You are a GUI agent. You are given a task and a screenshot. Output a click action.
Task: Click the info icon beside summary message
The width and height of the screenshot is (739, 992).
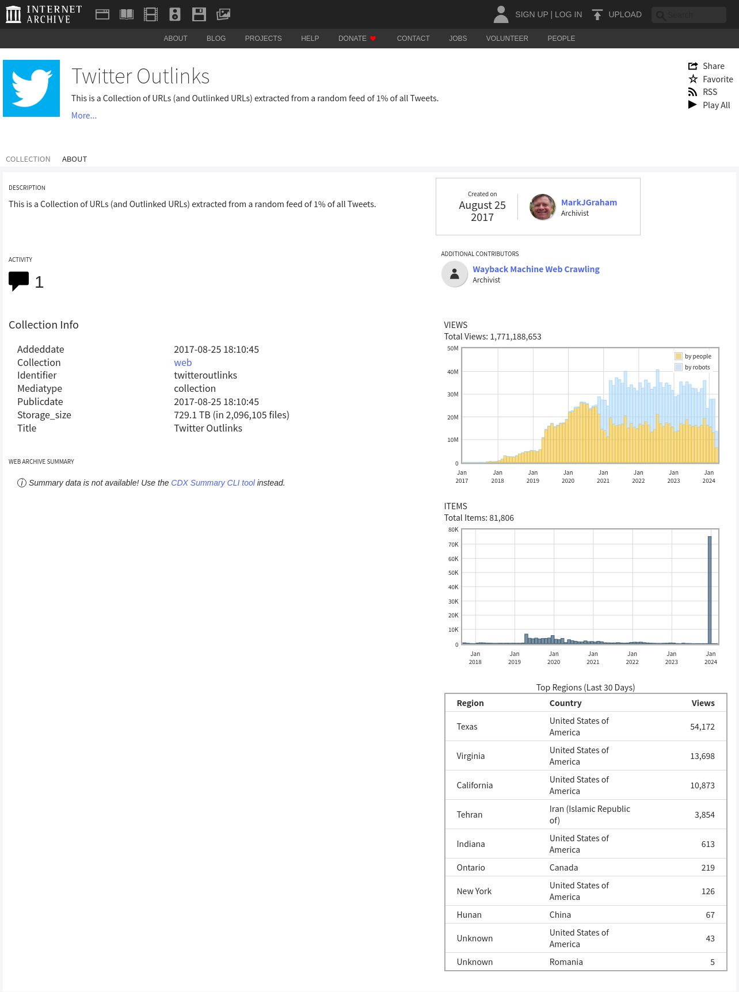click(x=22, y=483)
